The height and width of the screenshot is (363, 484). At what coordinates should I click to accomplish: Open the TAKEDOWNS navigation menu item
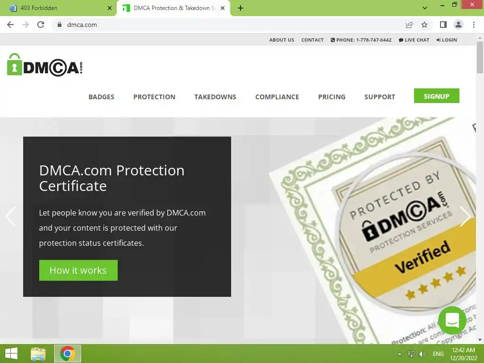(215, 97)
